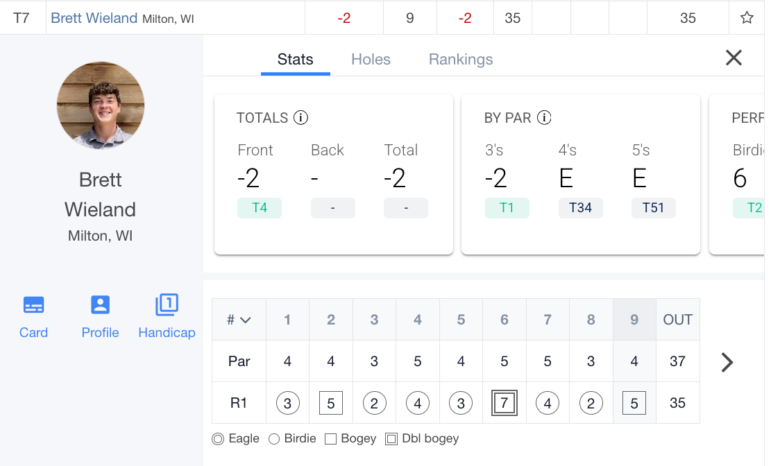This screenshot has height=466, width=780.
Task: Switch to the Holes tab
Action: [x=371, y=59]
